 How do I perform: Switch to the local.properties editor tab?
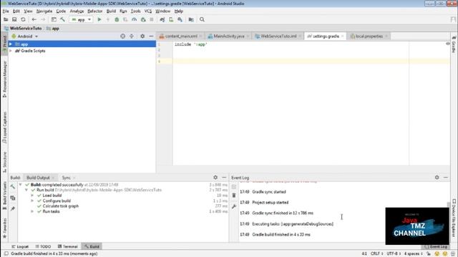click(369, 36)
